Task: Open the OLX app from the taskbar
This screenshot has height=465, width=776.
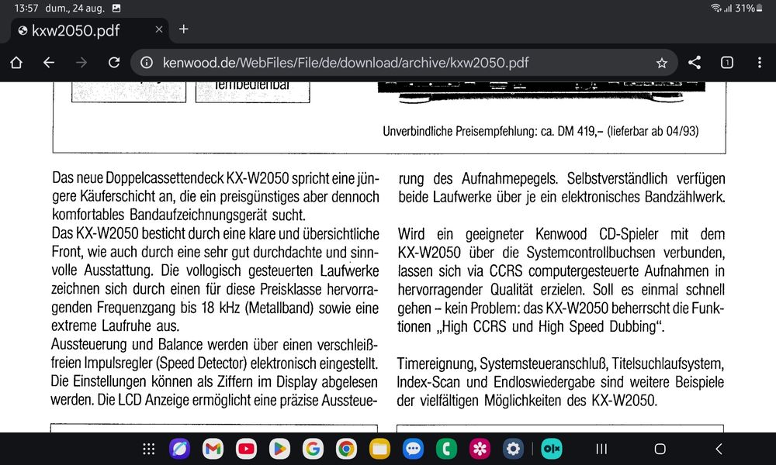Action: (x=551, y=449)
